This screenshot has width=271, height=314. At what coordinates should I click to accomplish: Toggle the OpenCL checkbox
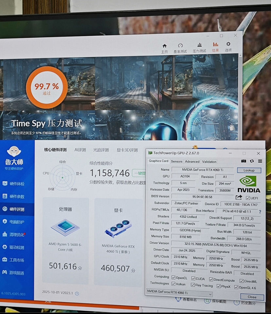pyautogui.click(x=173, y=278)
